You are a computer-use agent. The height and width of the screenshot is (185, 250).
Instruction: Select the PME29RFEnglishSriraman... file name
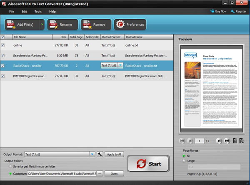[x=30, y=76]
